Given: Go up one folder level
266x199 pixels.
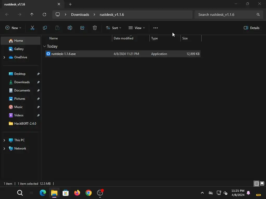Looking at the screenshot, I should click(x=32, y=15).
